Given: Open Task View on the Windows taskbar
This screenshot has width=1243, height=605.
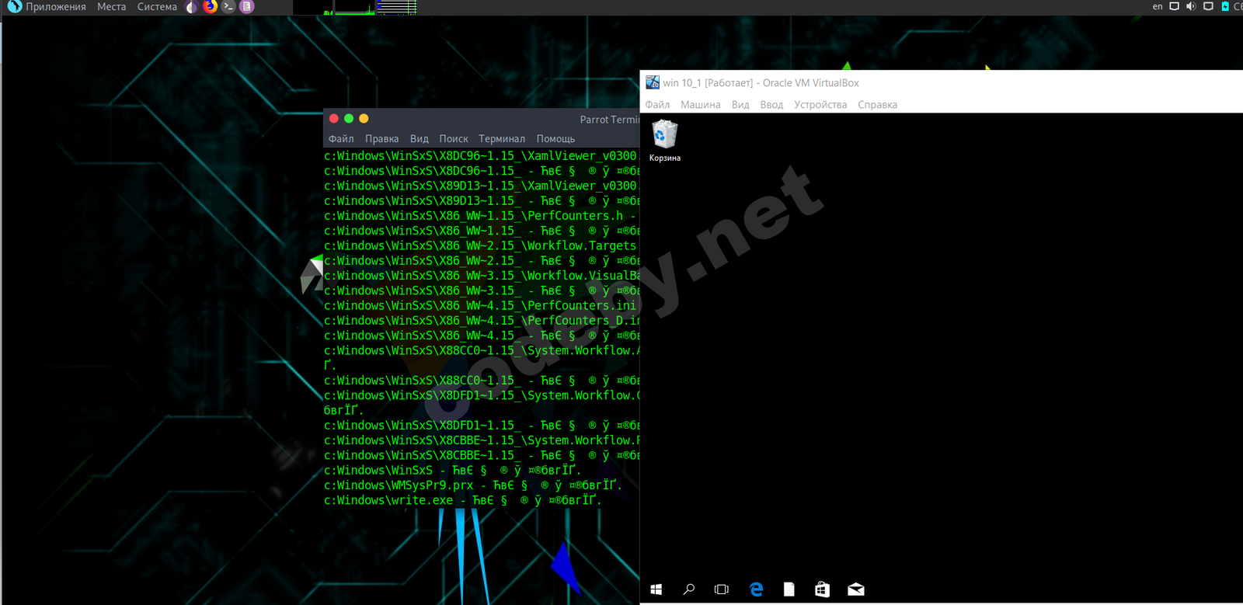Looking at the screenshot, I should [722, 589].
